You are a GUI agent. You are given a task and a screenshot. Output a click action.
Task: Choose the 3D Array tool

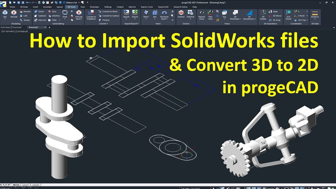274,20
